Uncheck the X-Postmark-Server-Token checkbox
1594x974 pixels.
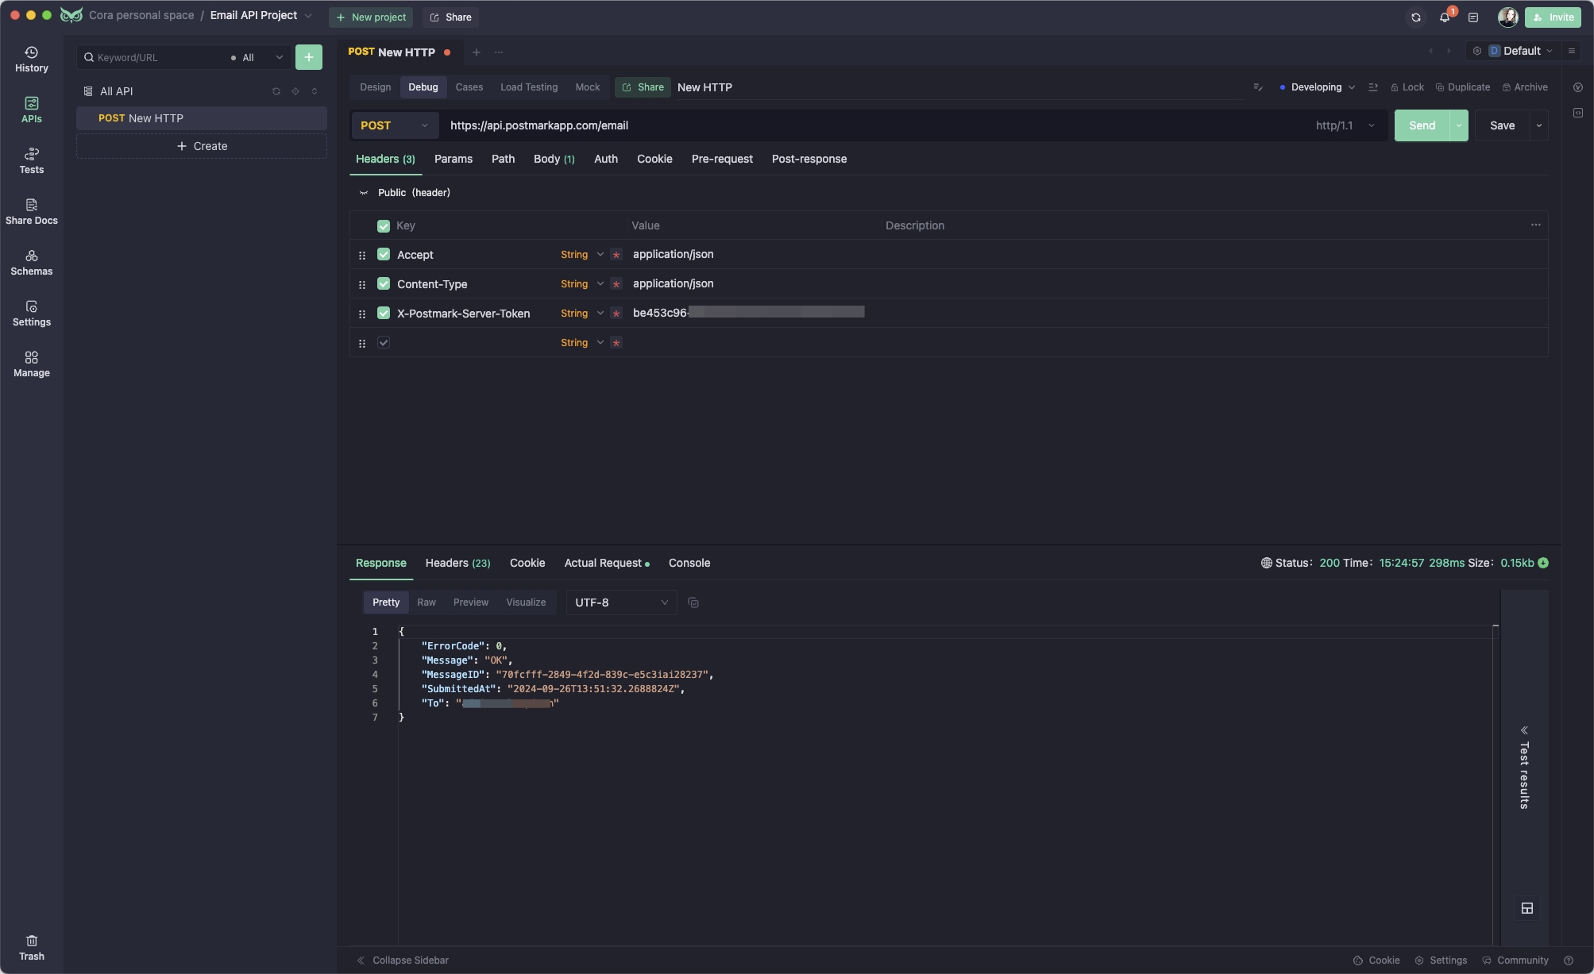384,314
